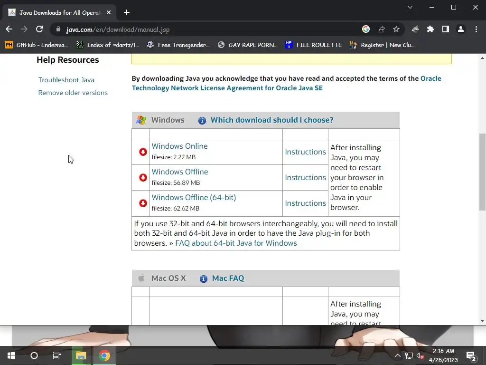The image size is (486, 365).
Task: Open Instructions for Windows Offline 56.89 MB
Action: (305, 178)
